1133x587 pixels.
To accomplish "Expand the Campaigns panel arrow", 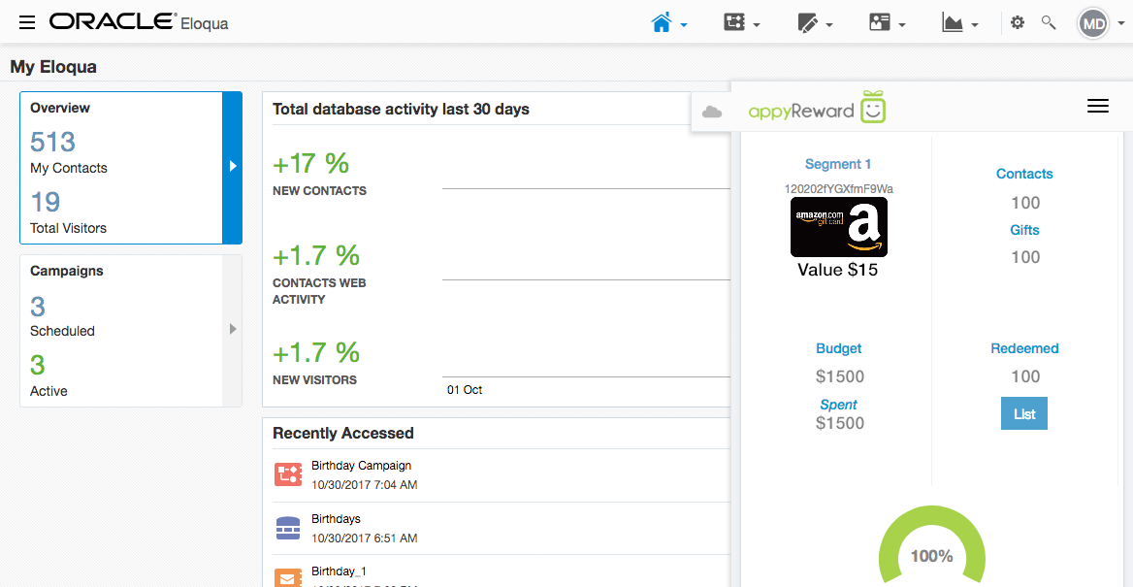I will [x=232, y=330].
